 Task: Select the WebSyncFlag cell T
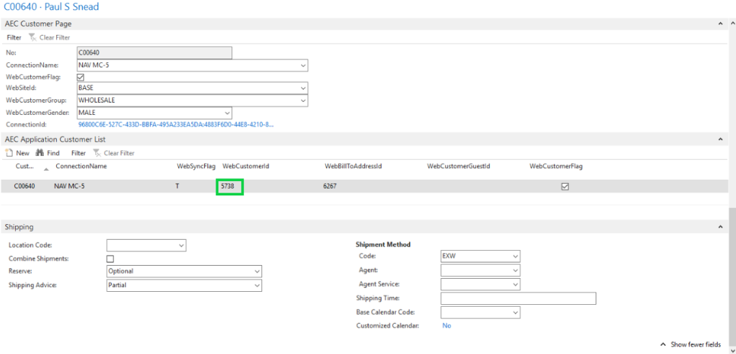tap(177, 187)
